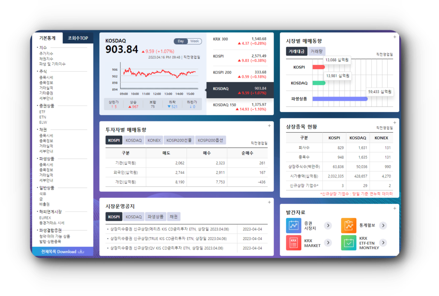
Task: Open the 메리츠 KIS CD금리투자 ETN notice
Action: [x=170, y=229]
